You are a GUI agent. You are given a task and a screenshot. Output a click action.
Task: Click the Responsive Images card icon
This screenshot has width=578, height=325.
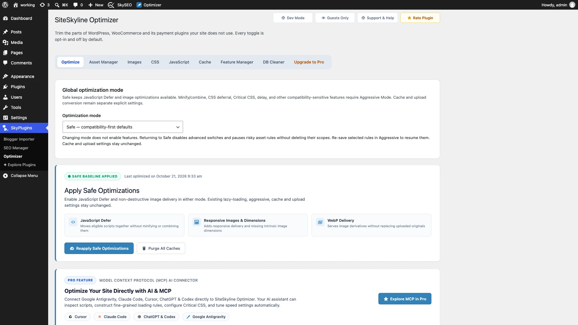tap(197, 222)
